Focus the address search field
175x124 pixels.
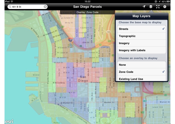tap(27, 7)
